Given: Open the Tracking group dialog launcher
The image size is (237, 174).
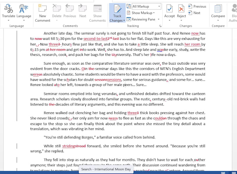Looking at the screenshot, I should tap(160, 26).
